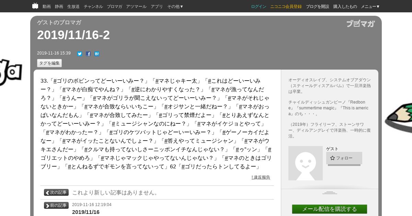The image size is (412, 216).
Task: Click the 前の記事 button
Action: tap(56, 205)
